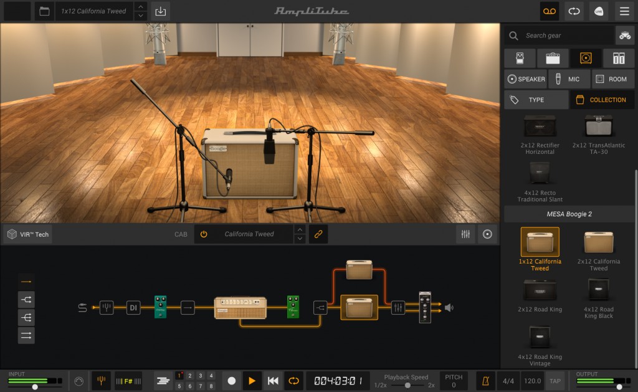The width and height of the screenshot is (638, 392).
Task: Choose 2x12 TransAtlantic TA-30 cabinet
Action: point(599,135)
